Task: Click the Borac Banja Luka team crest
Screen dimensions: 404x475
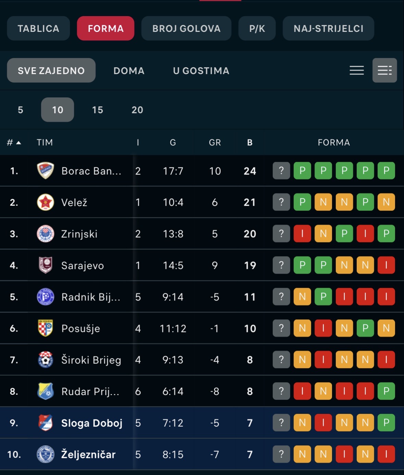Action: coord(46,171)
